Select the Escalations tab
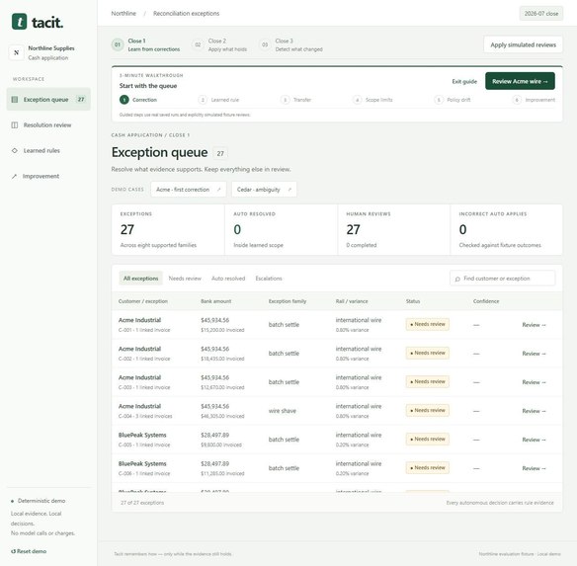This screenshot has height=566, width=577. point(269,279)
